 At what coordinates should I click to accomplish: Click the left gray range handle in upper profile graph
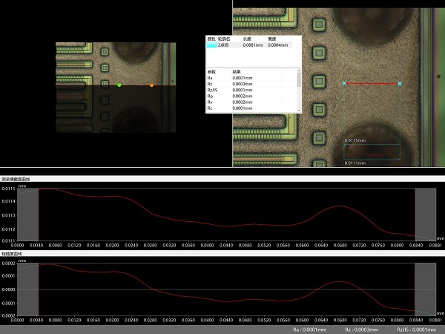coord(27,214)
